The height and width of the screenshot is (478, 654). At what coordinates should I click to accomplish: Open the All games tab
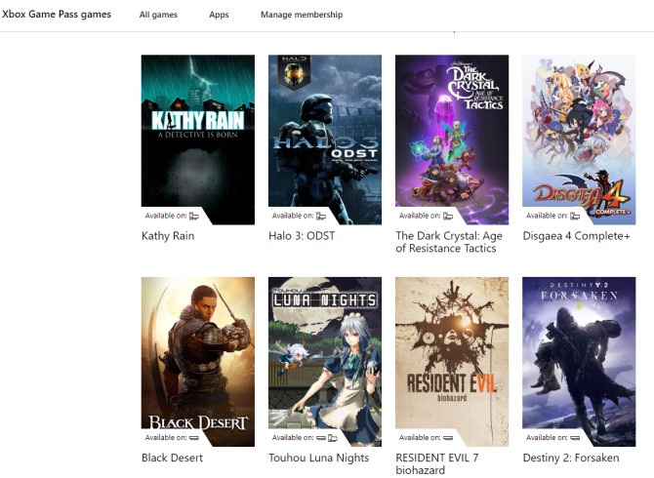coord(158,15)
